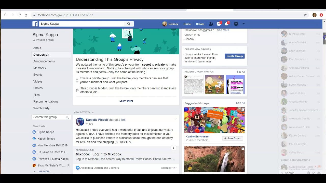Click into the Facebook search field
The height and width of the screenshot is (183, 326).
[81, 24]
